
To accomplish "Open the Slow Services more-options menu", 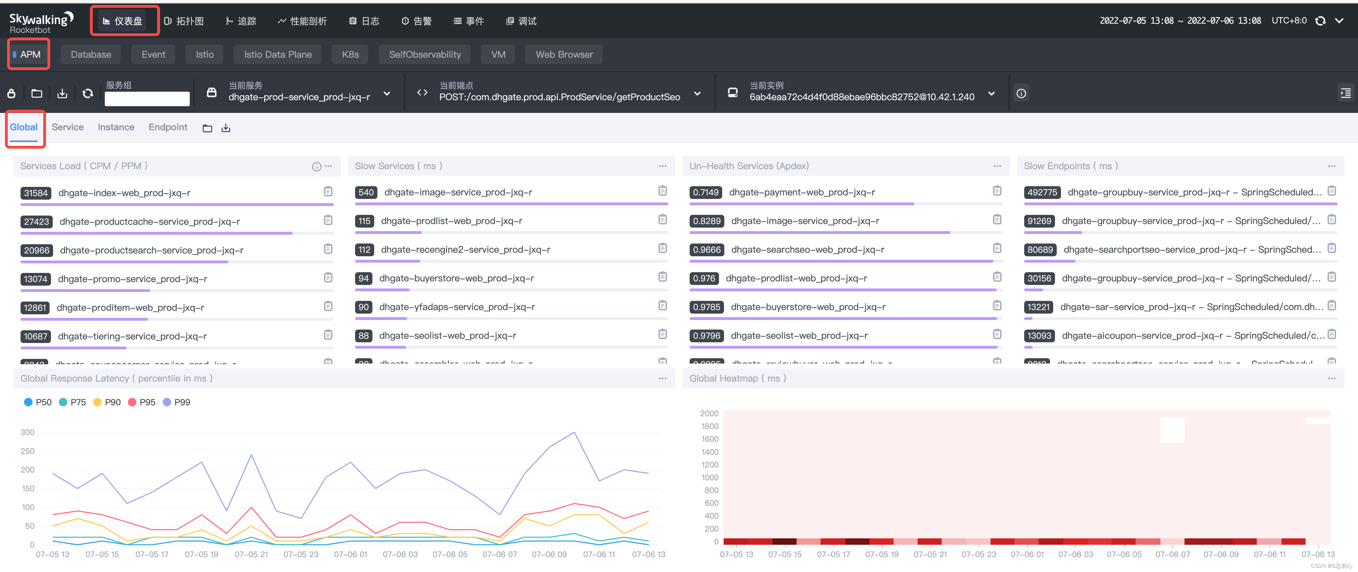I will pos(663,166).
